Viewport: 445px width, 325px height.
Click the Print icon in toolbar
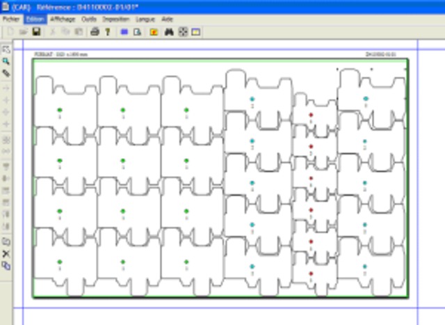(95, 32)
